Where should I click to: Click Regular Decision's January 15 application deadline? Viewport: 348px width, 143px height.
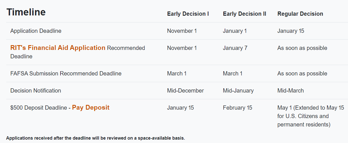pyautogui.click(x=291, y=31)
